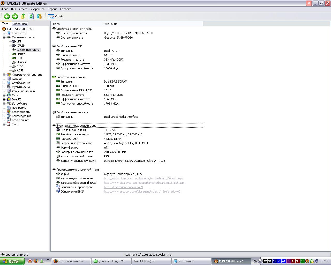Click the Безопасность shield icon
This screenshot has height=265, width=331.
(x=9, y=112)
